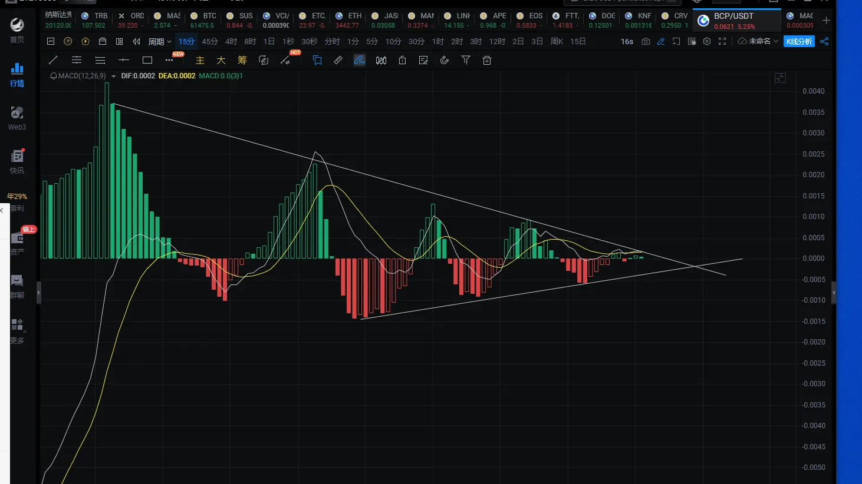Select the trend line drawing tool
862x484 pixels.
click(53, 60)
